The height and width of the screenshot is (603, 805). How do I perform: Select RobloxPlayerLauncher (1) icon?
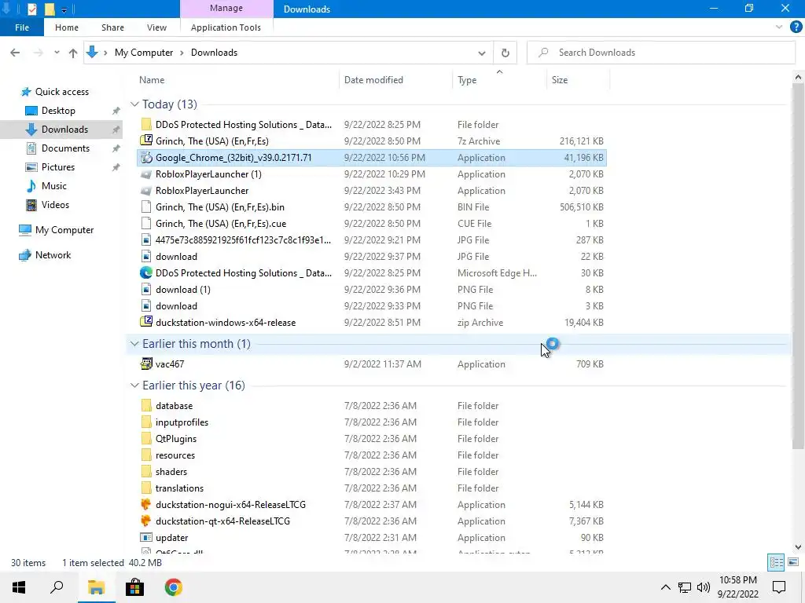[146, 174]
